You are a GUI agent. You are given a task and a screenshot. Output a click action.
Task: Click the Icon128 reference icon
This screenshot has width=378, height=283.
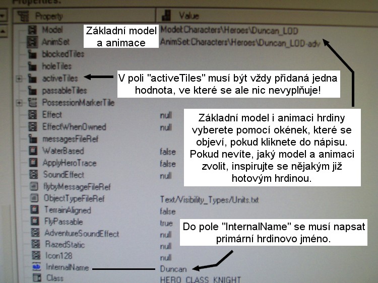coord(36,255)
